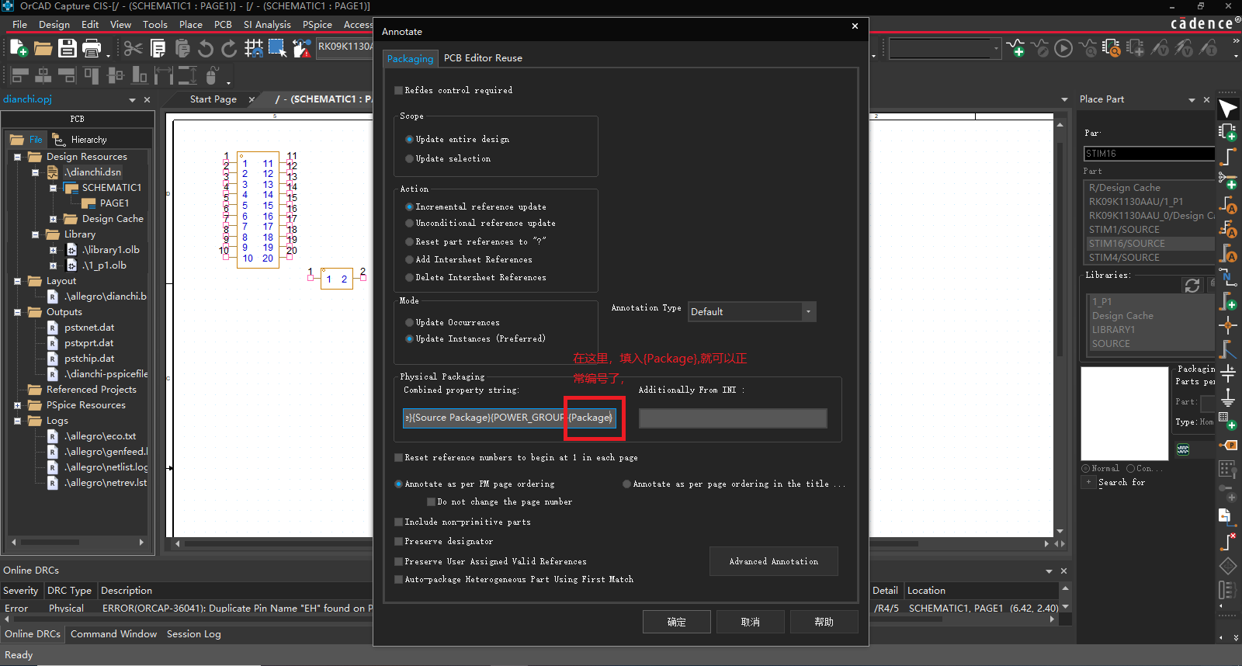
Task: Click the Place wire tool icon
Action: tap(1228, 156)
